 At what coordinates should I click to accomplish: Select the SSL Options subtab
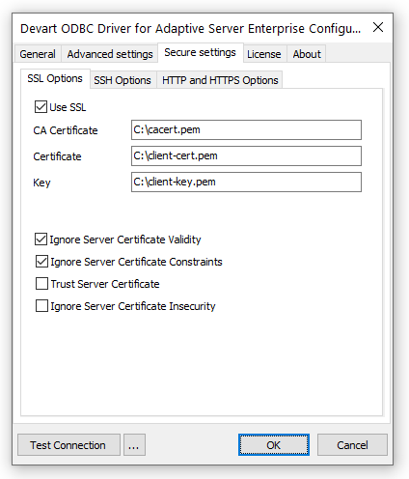pos(55,78)
